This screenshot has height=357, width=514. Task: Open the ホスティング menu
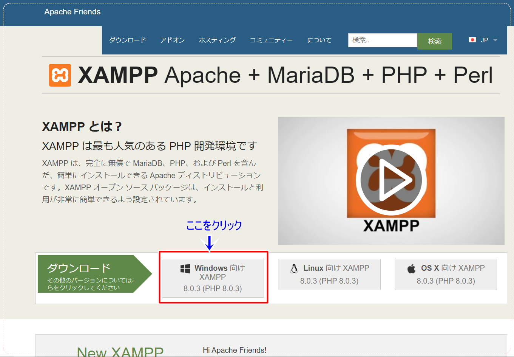coord(217,40)
